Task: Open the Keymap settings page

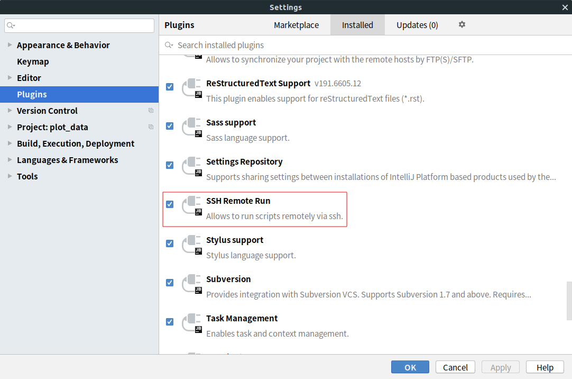Action: click(x=33, y=62)
